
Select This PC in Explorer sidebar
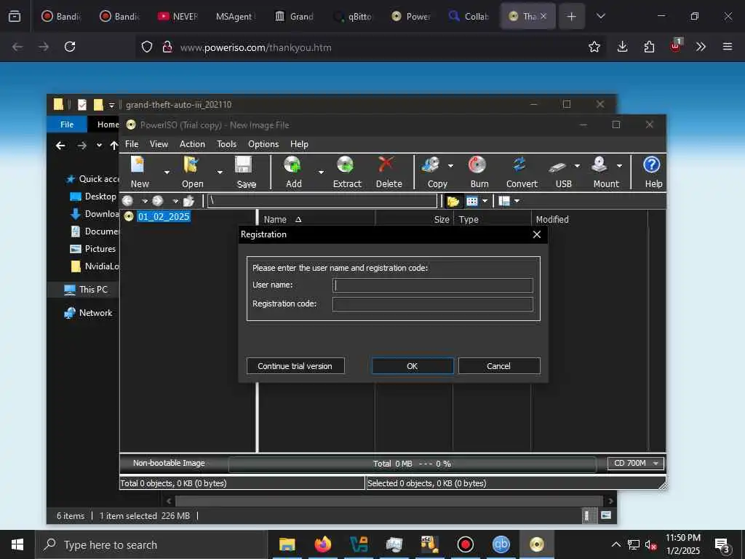tap(93, 290)
